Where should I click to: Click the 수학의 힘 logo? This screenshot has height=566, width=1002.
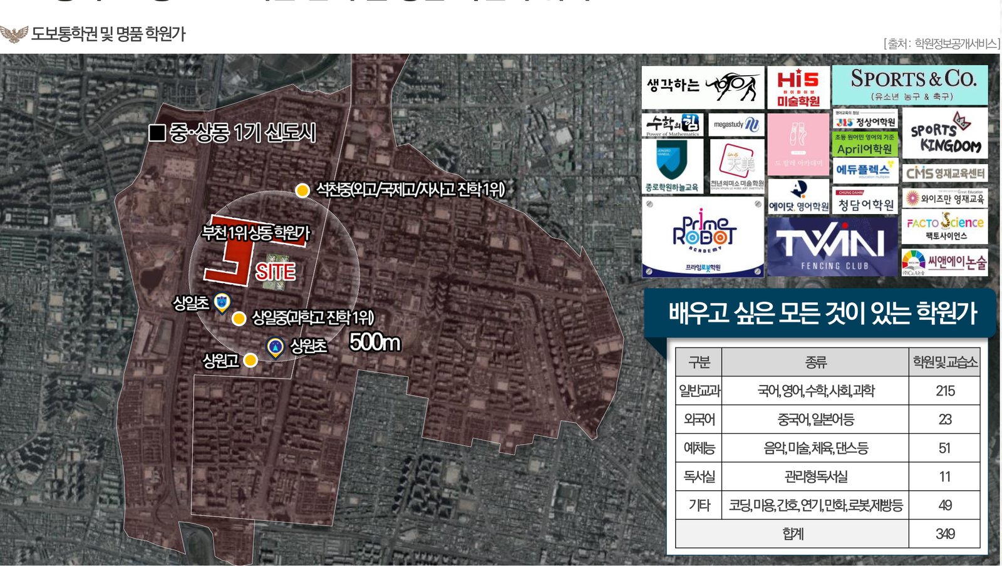pyautogui.click(x=673, y=125)
